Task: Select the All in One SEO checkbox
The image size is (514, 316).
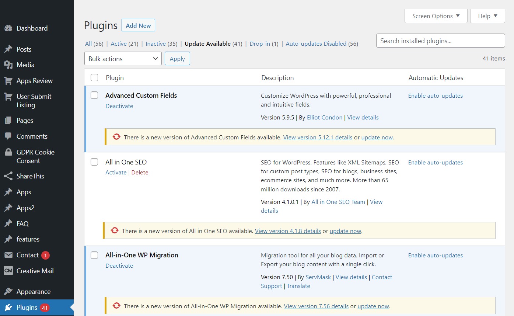Action: pyautogui.click(x=94, y=162)
